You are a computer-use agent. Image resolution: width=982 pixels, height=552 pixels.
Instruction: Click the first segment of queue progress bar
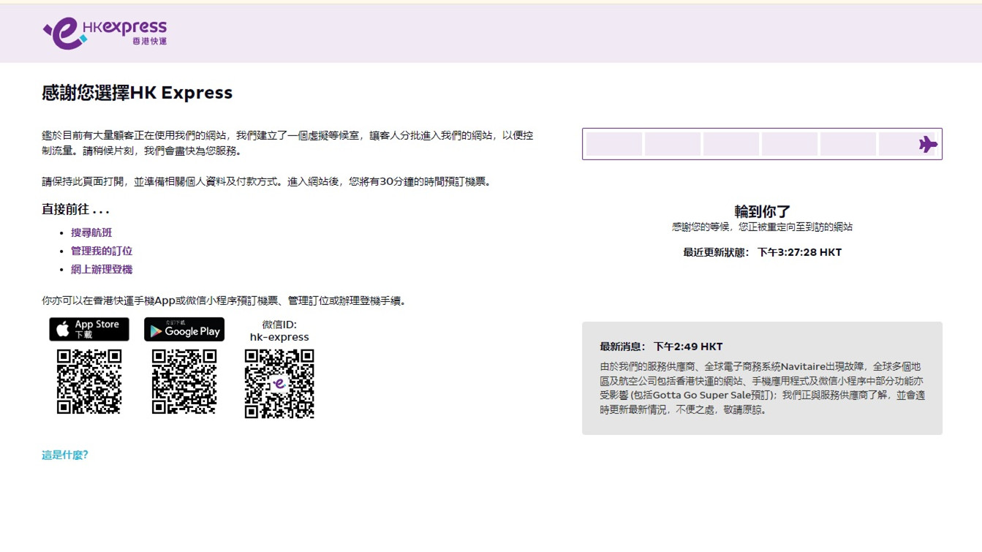coord(614,144)
